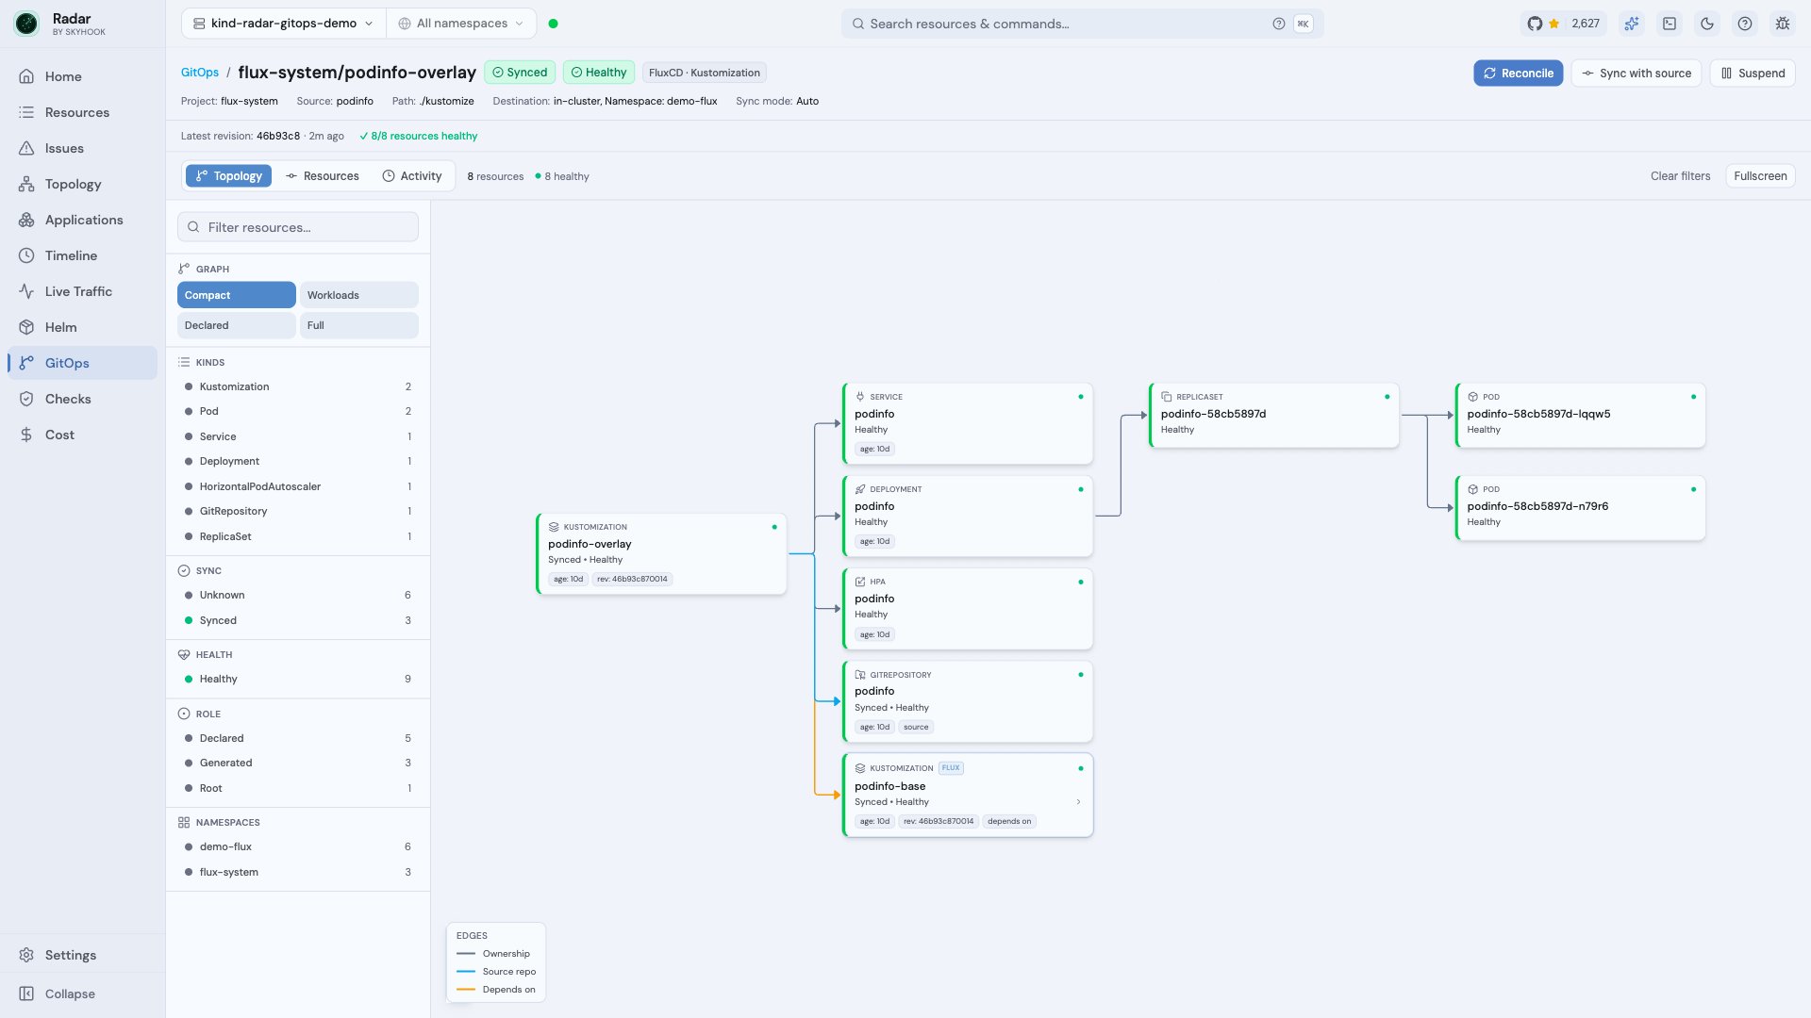Toggle the Generated role filter
1811x1018 pixels.
pyautogui.click(x=298, y=763)
